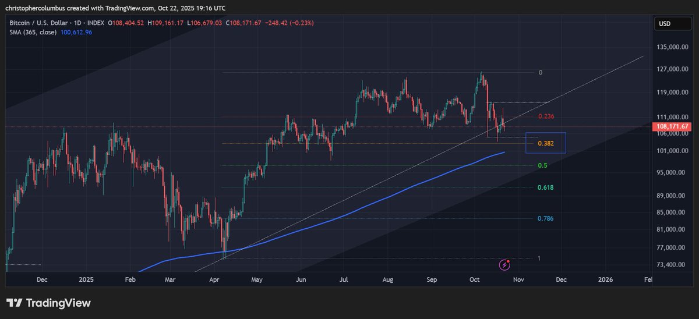Click the Oct label on time axis
Image resolution: width=699 pixels, height=319 pixels.
coord(474,279)
